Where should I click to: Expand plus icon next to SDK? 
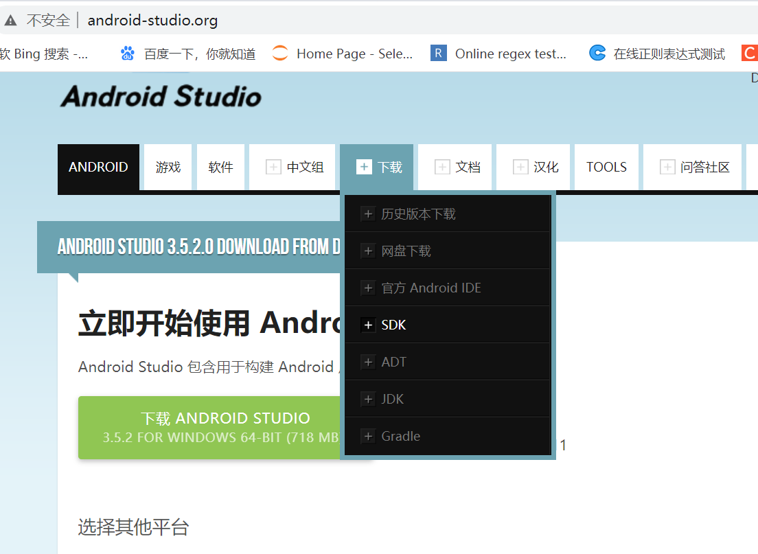(369, 325)
